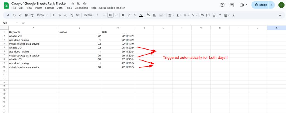Viewport: 286px width, 113px height.
Task: Insert a comment from the toolbar
Action: point(208,15)
